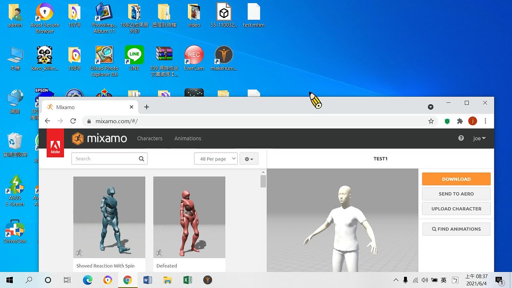Click the Chrome icon on the taskbar
The height and width of the screenshot is (288, 512).
(x=128, y=280)
